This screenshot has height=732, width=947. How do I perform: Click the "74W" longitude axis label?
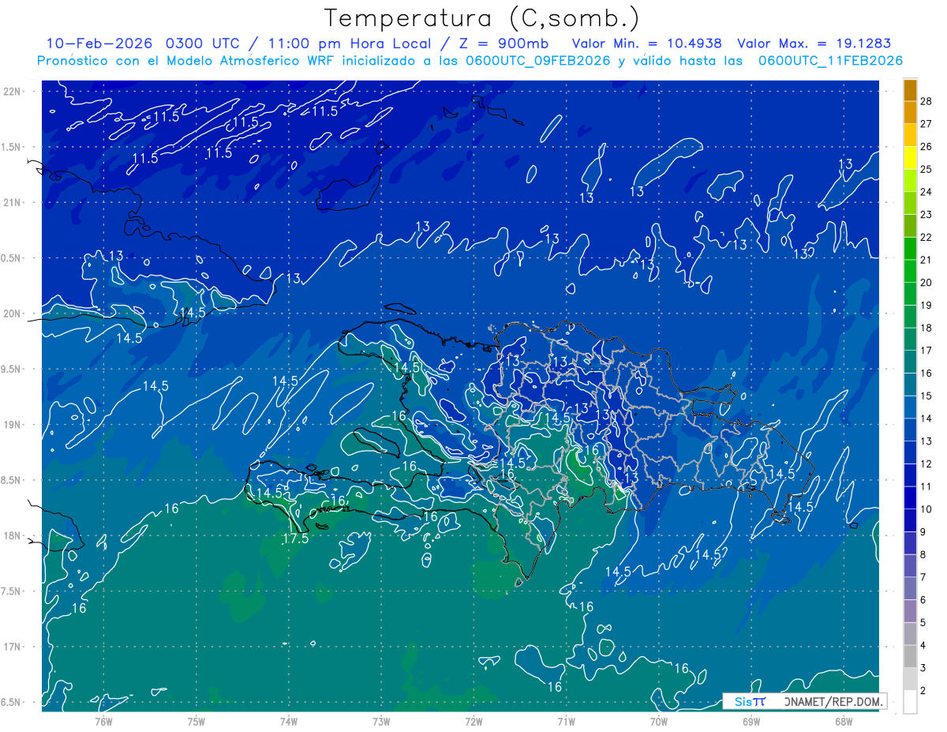[x=289, y=721]
